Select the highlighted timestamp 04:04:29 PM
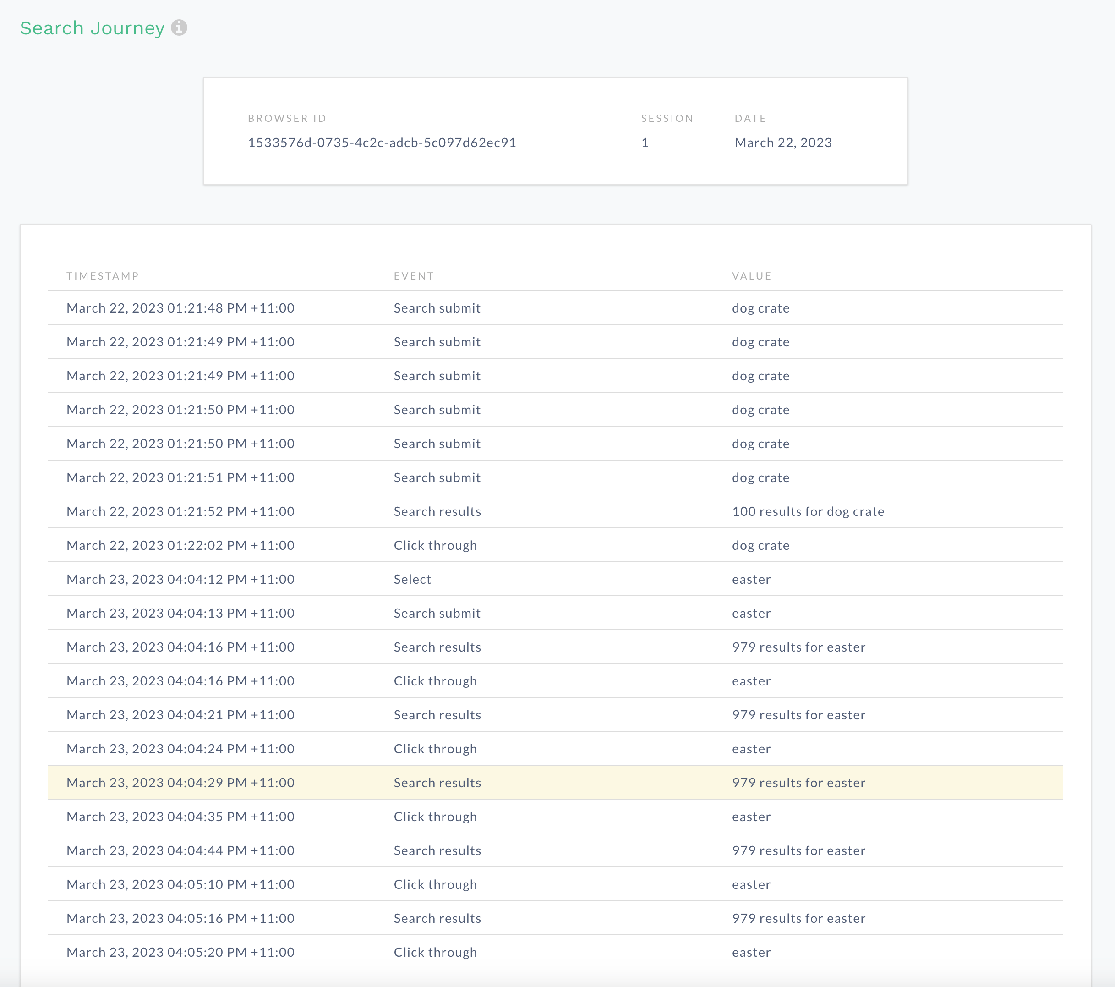The width and height of the screenshot is (1115, 987). coord(180,782)
